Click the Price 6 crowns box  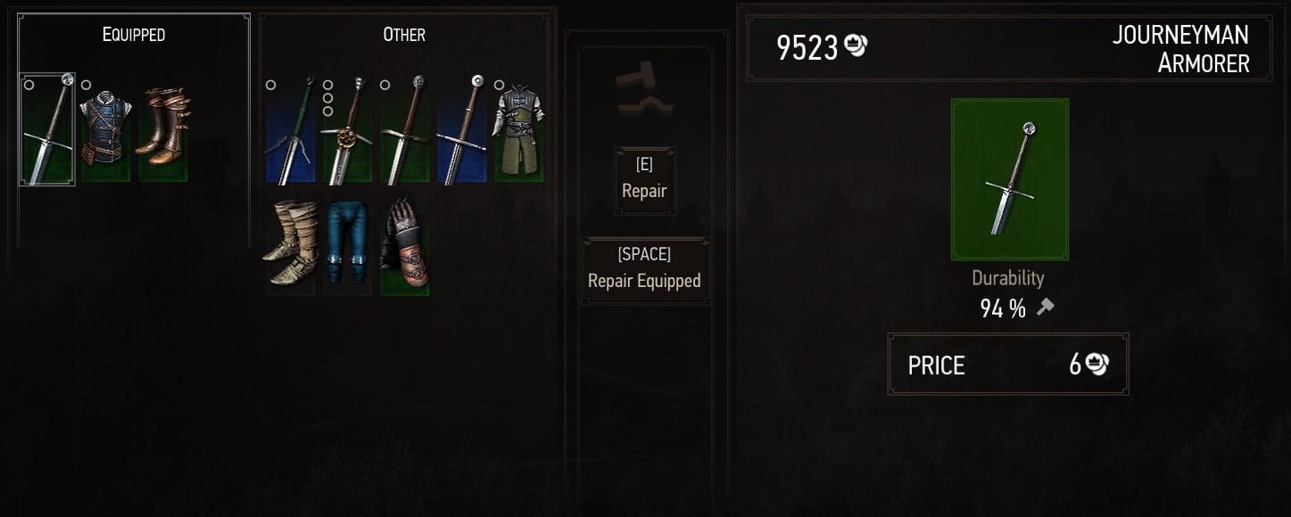[x=1008, y=364]
